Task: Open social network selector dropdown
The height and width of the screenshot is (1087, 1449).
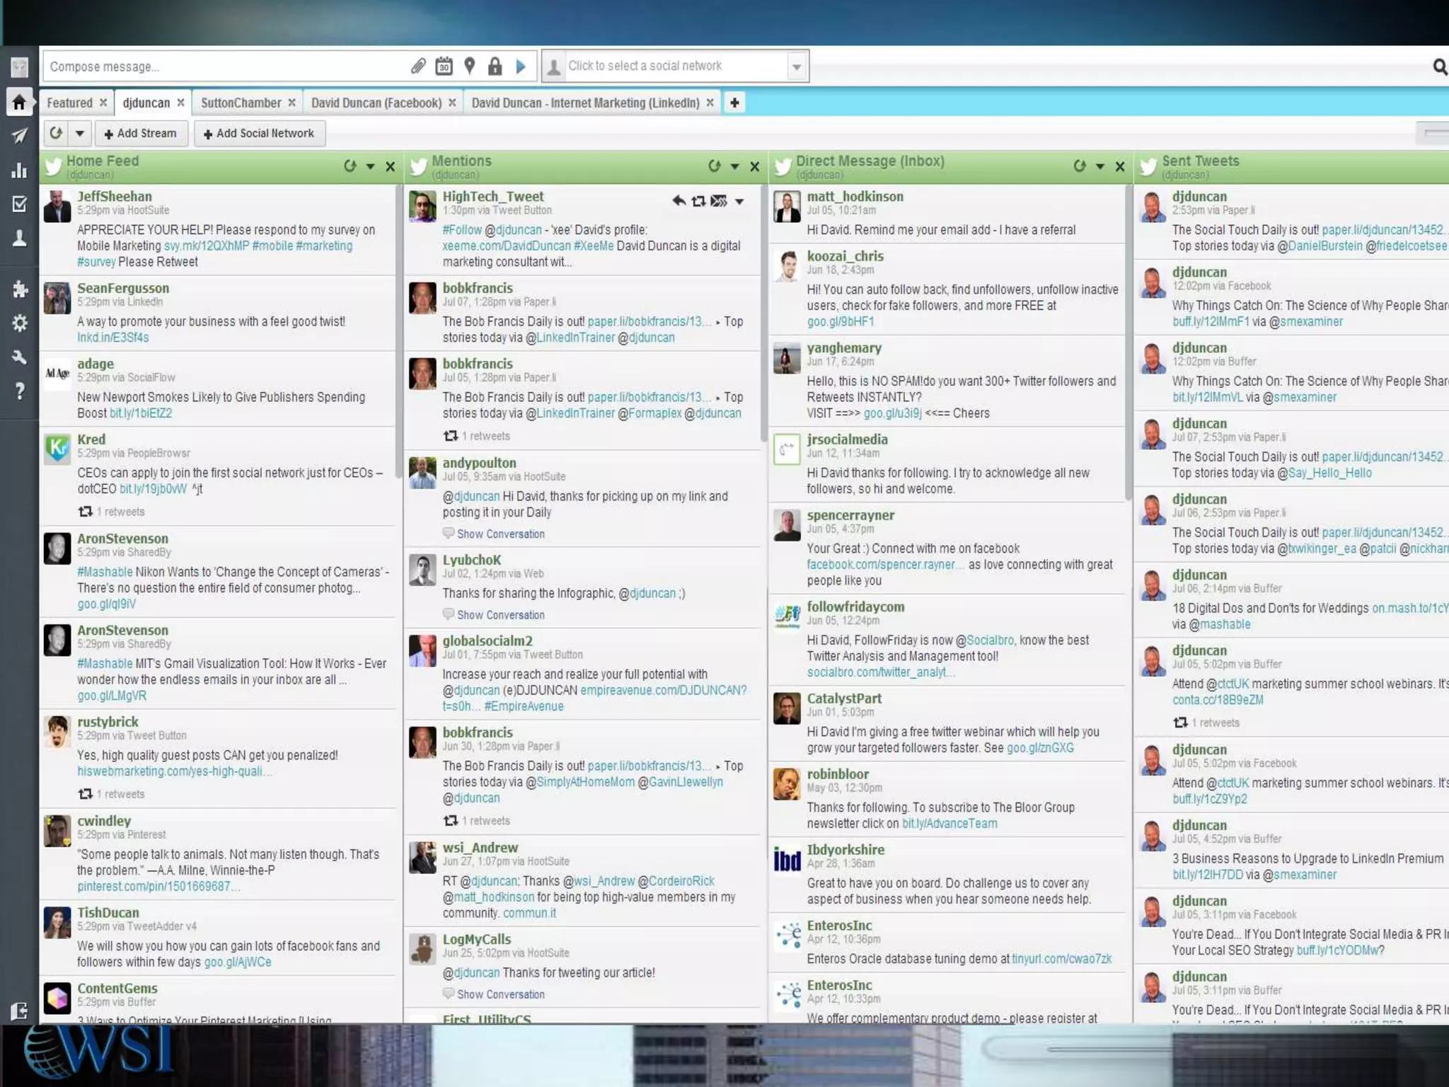Action: click(x=797, y=67)
